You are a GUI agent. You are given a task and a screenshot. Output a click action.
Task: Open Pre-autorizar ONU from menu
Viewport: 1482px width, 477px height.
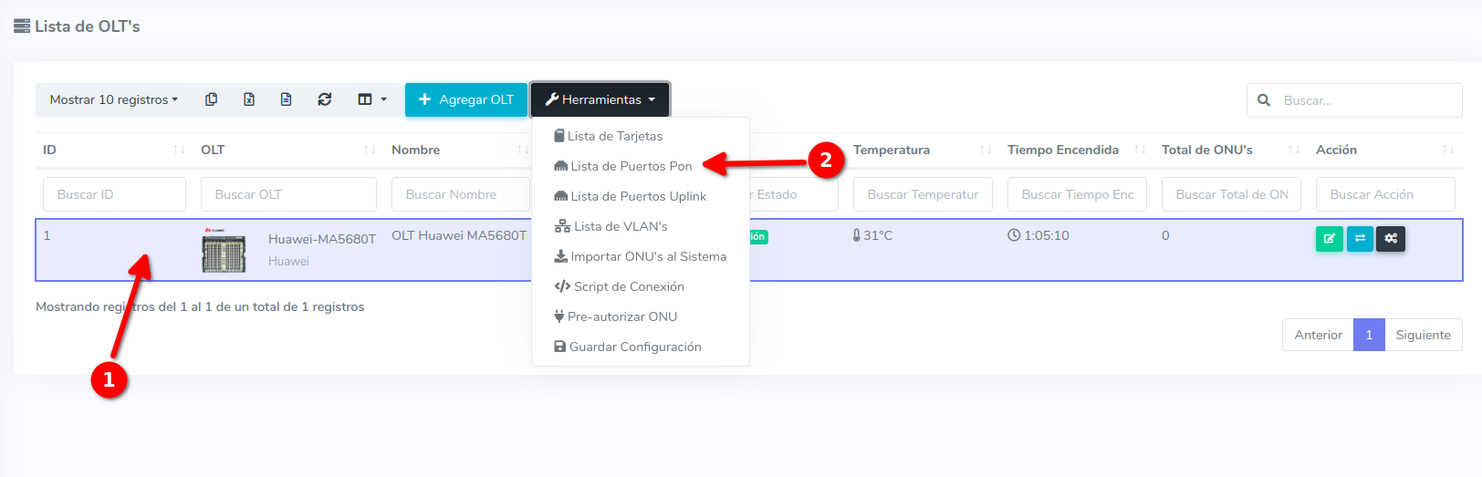click(621, 316)
